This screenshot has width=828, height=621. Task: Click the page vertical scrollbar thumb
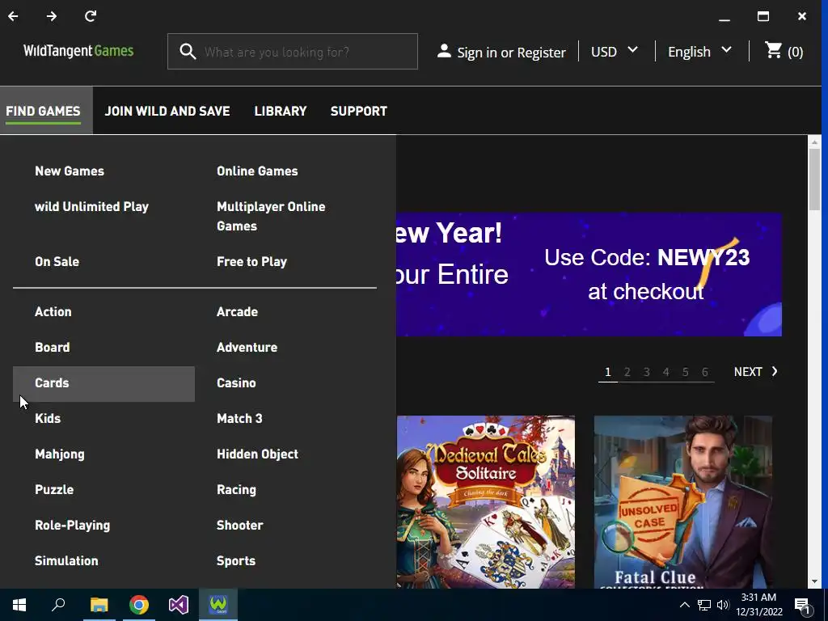(814, 180)
